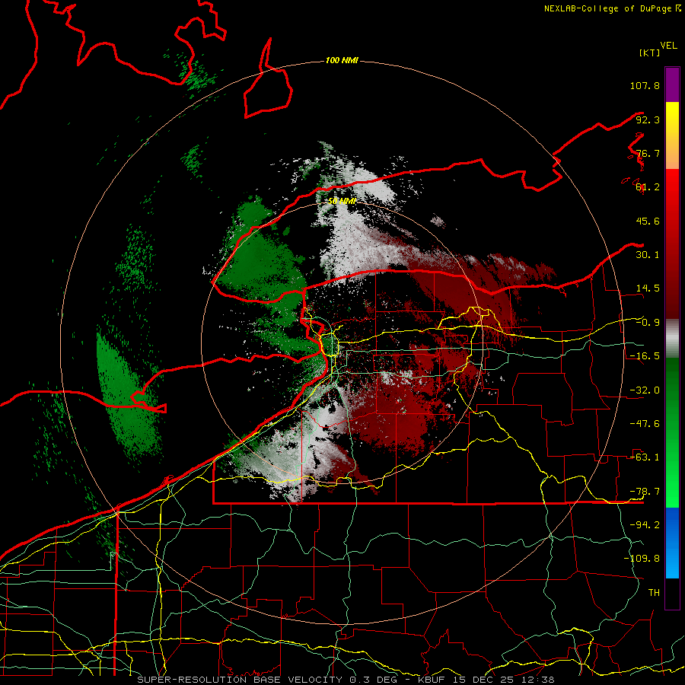685x685 pixels.
Task: Click the 45.6 scale label
Action: pos(648,221)
